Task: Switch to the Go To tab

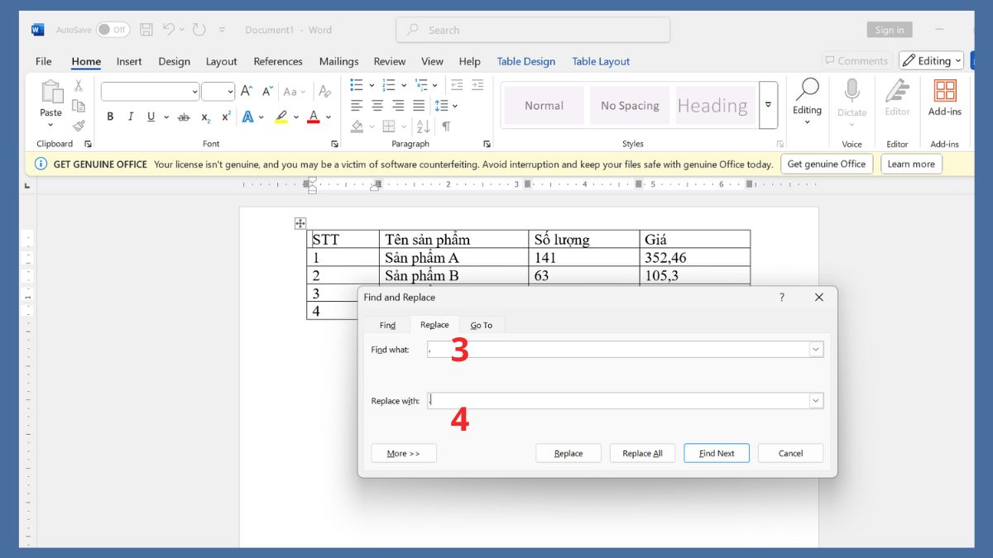Action: (482, 325)
